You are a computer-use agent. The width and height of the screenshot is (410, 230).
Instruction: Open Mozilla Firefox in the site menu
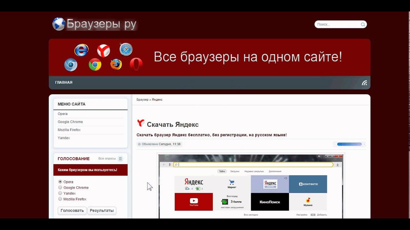[69, 130]
